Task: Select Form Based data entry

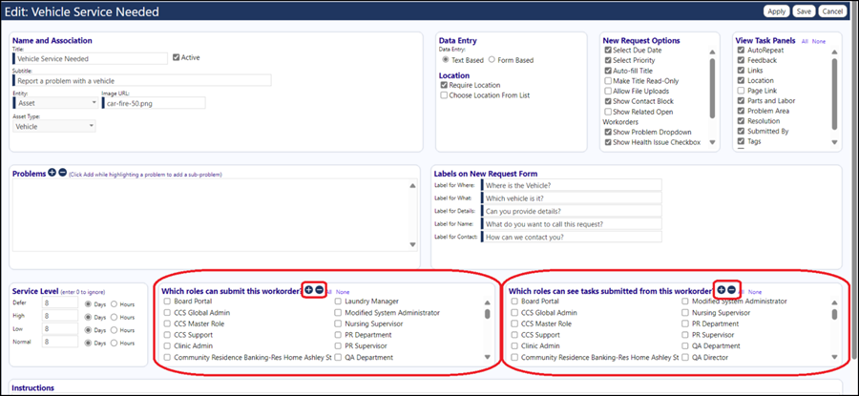Action: pos(492,60)
